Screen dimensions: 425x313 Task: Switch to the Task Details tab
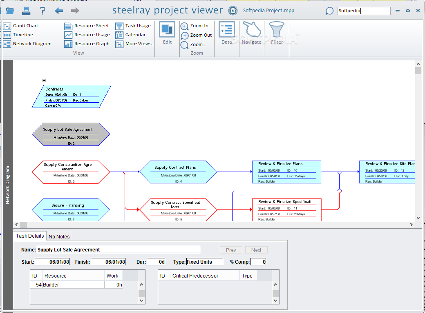pyautogui.click(x=30, y=236)
